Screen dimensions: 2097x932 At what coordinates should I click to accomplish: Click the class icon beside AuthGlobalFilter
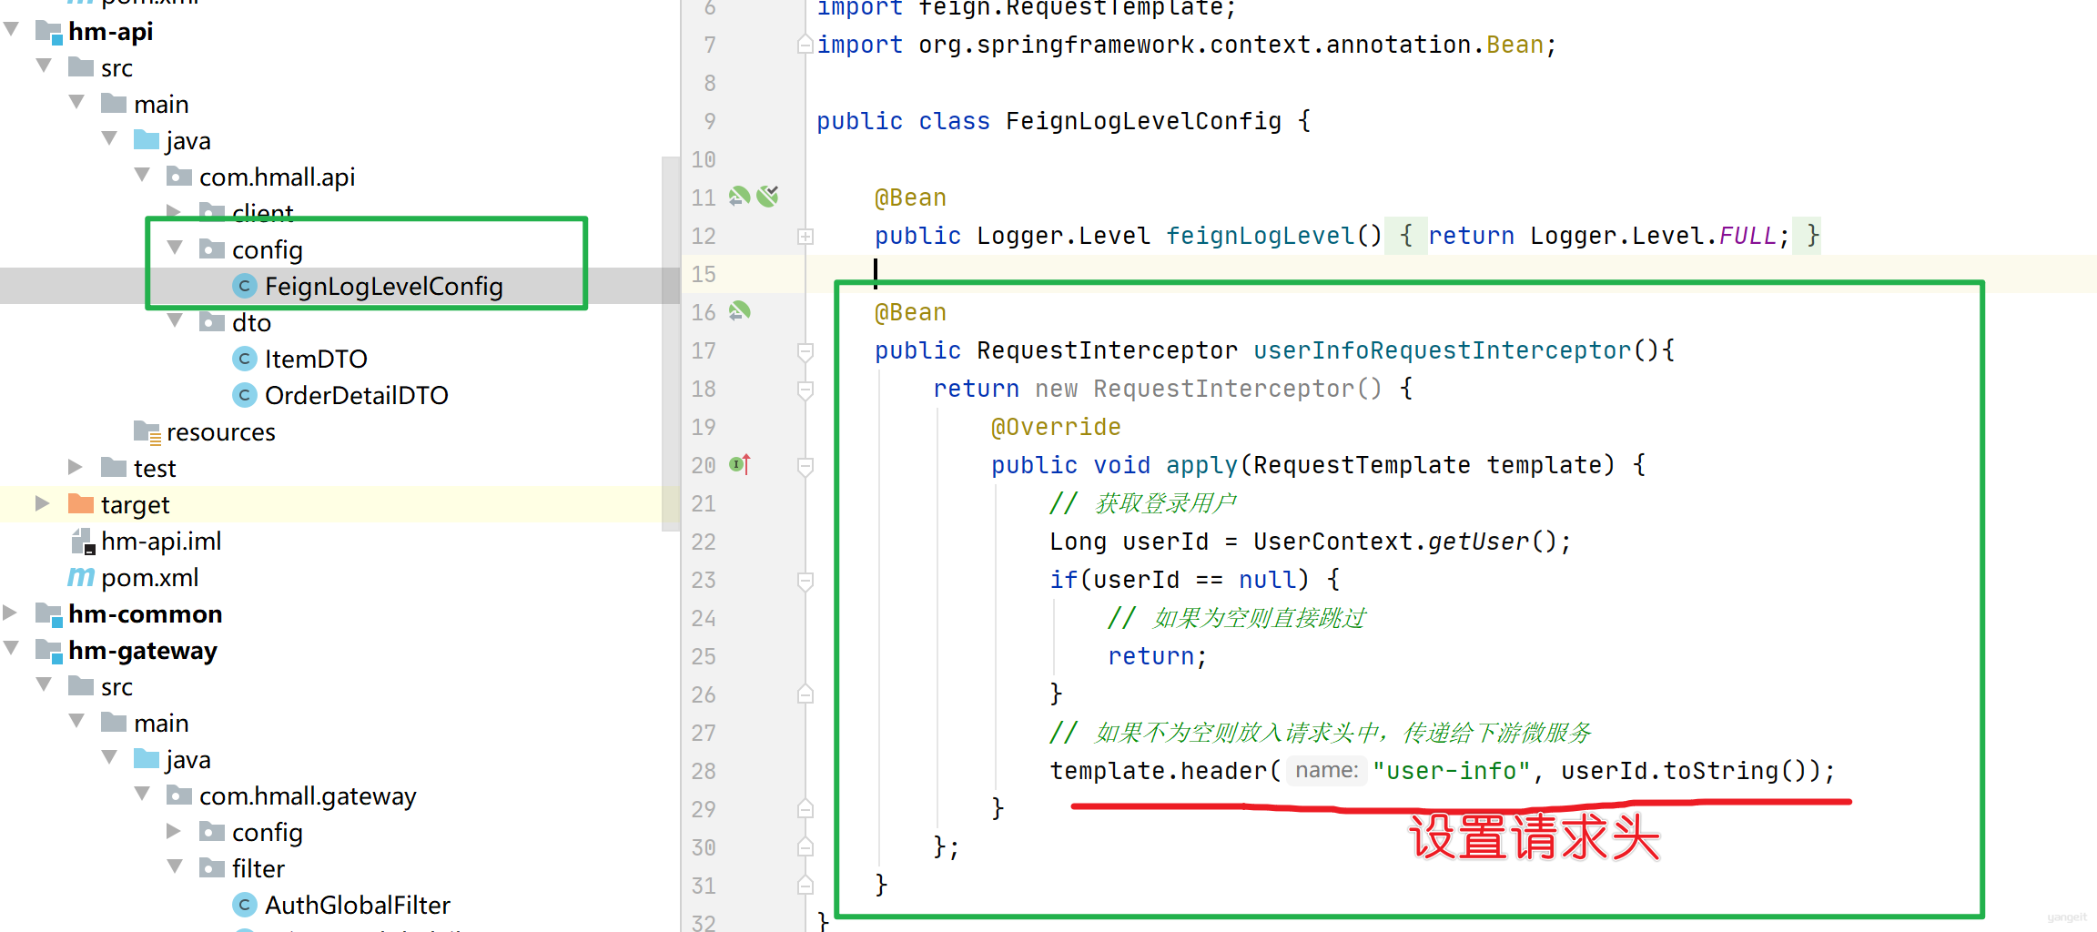pyautogui.click(x=244, y=905)
